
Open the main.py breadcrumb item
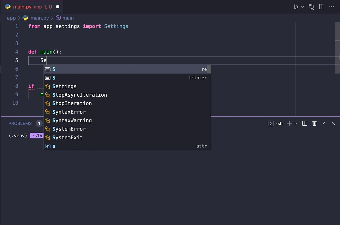(40, 18)
